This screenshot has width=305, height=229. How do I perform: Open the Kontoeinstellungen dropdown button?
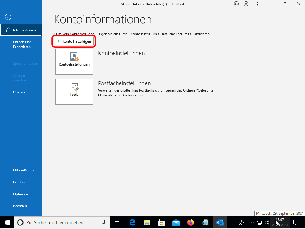[74, 62]
